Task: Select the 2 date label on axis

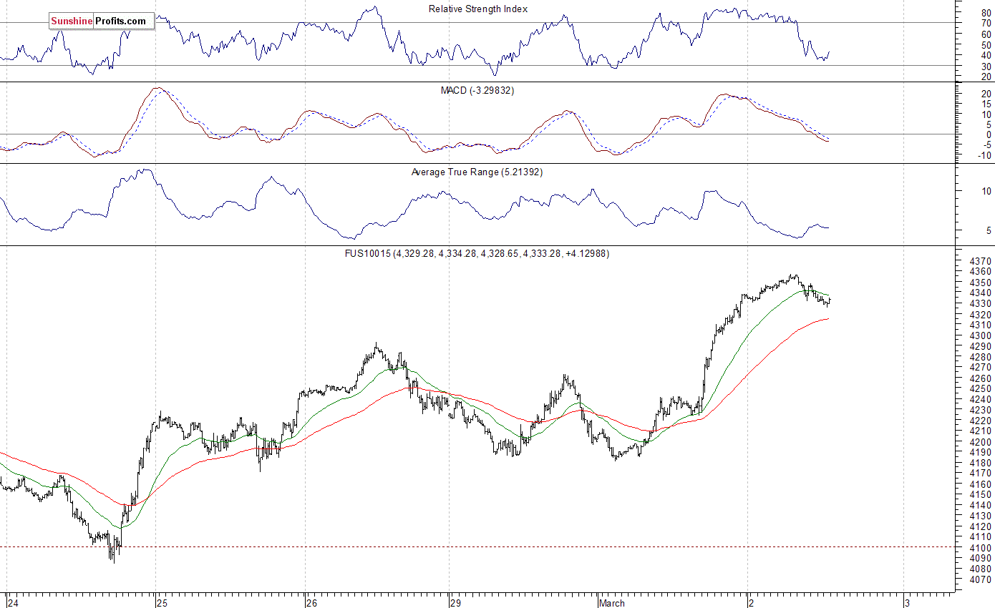Action: pyautogui.click(x=752, y=603)
